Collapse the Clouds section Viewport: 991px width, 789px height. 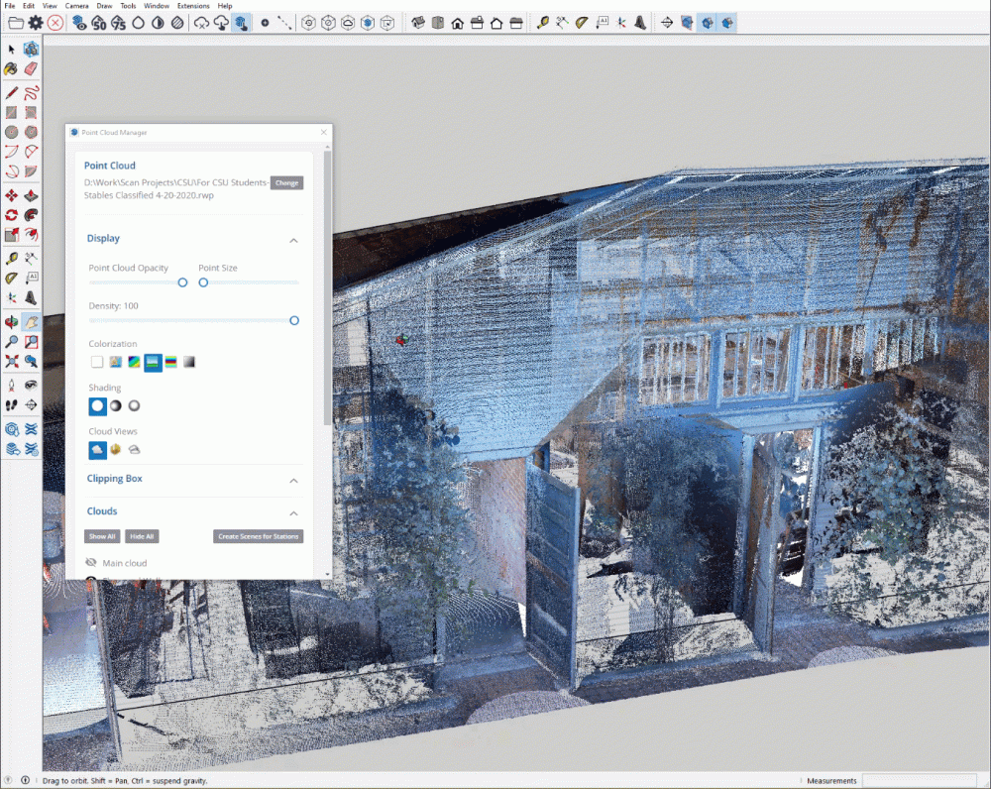[x=292, y=512]
